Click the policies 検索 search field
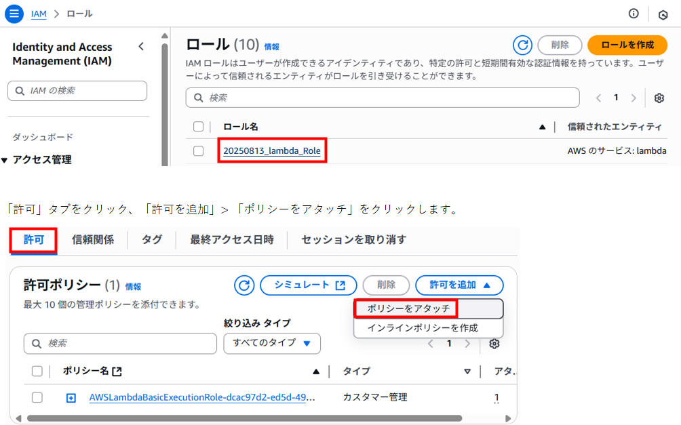The width and height of the screenshot is (681, 425). point(120,344)
